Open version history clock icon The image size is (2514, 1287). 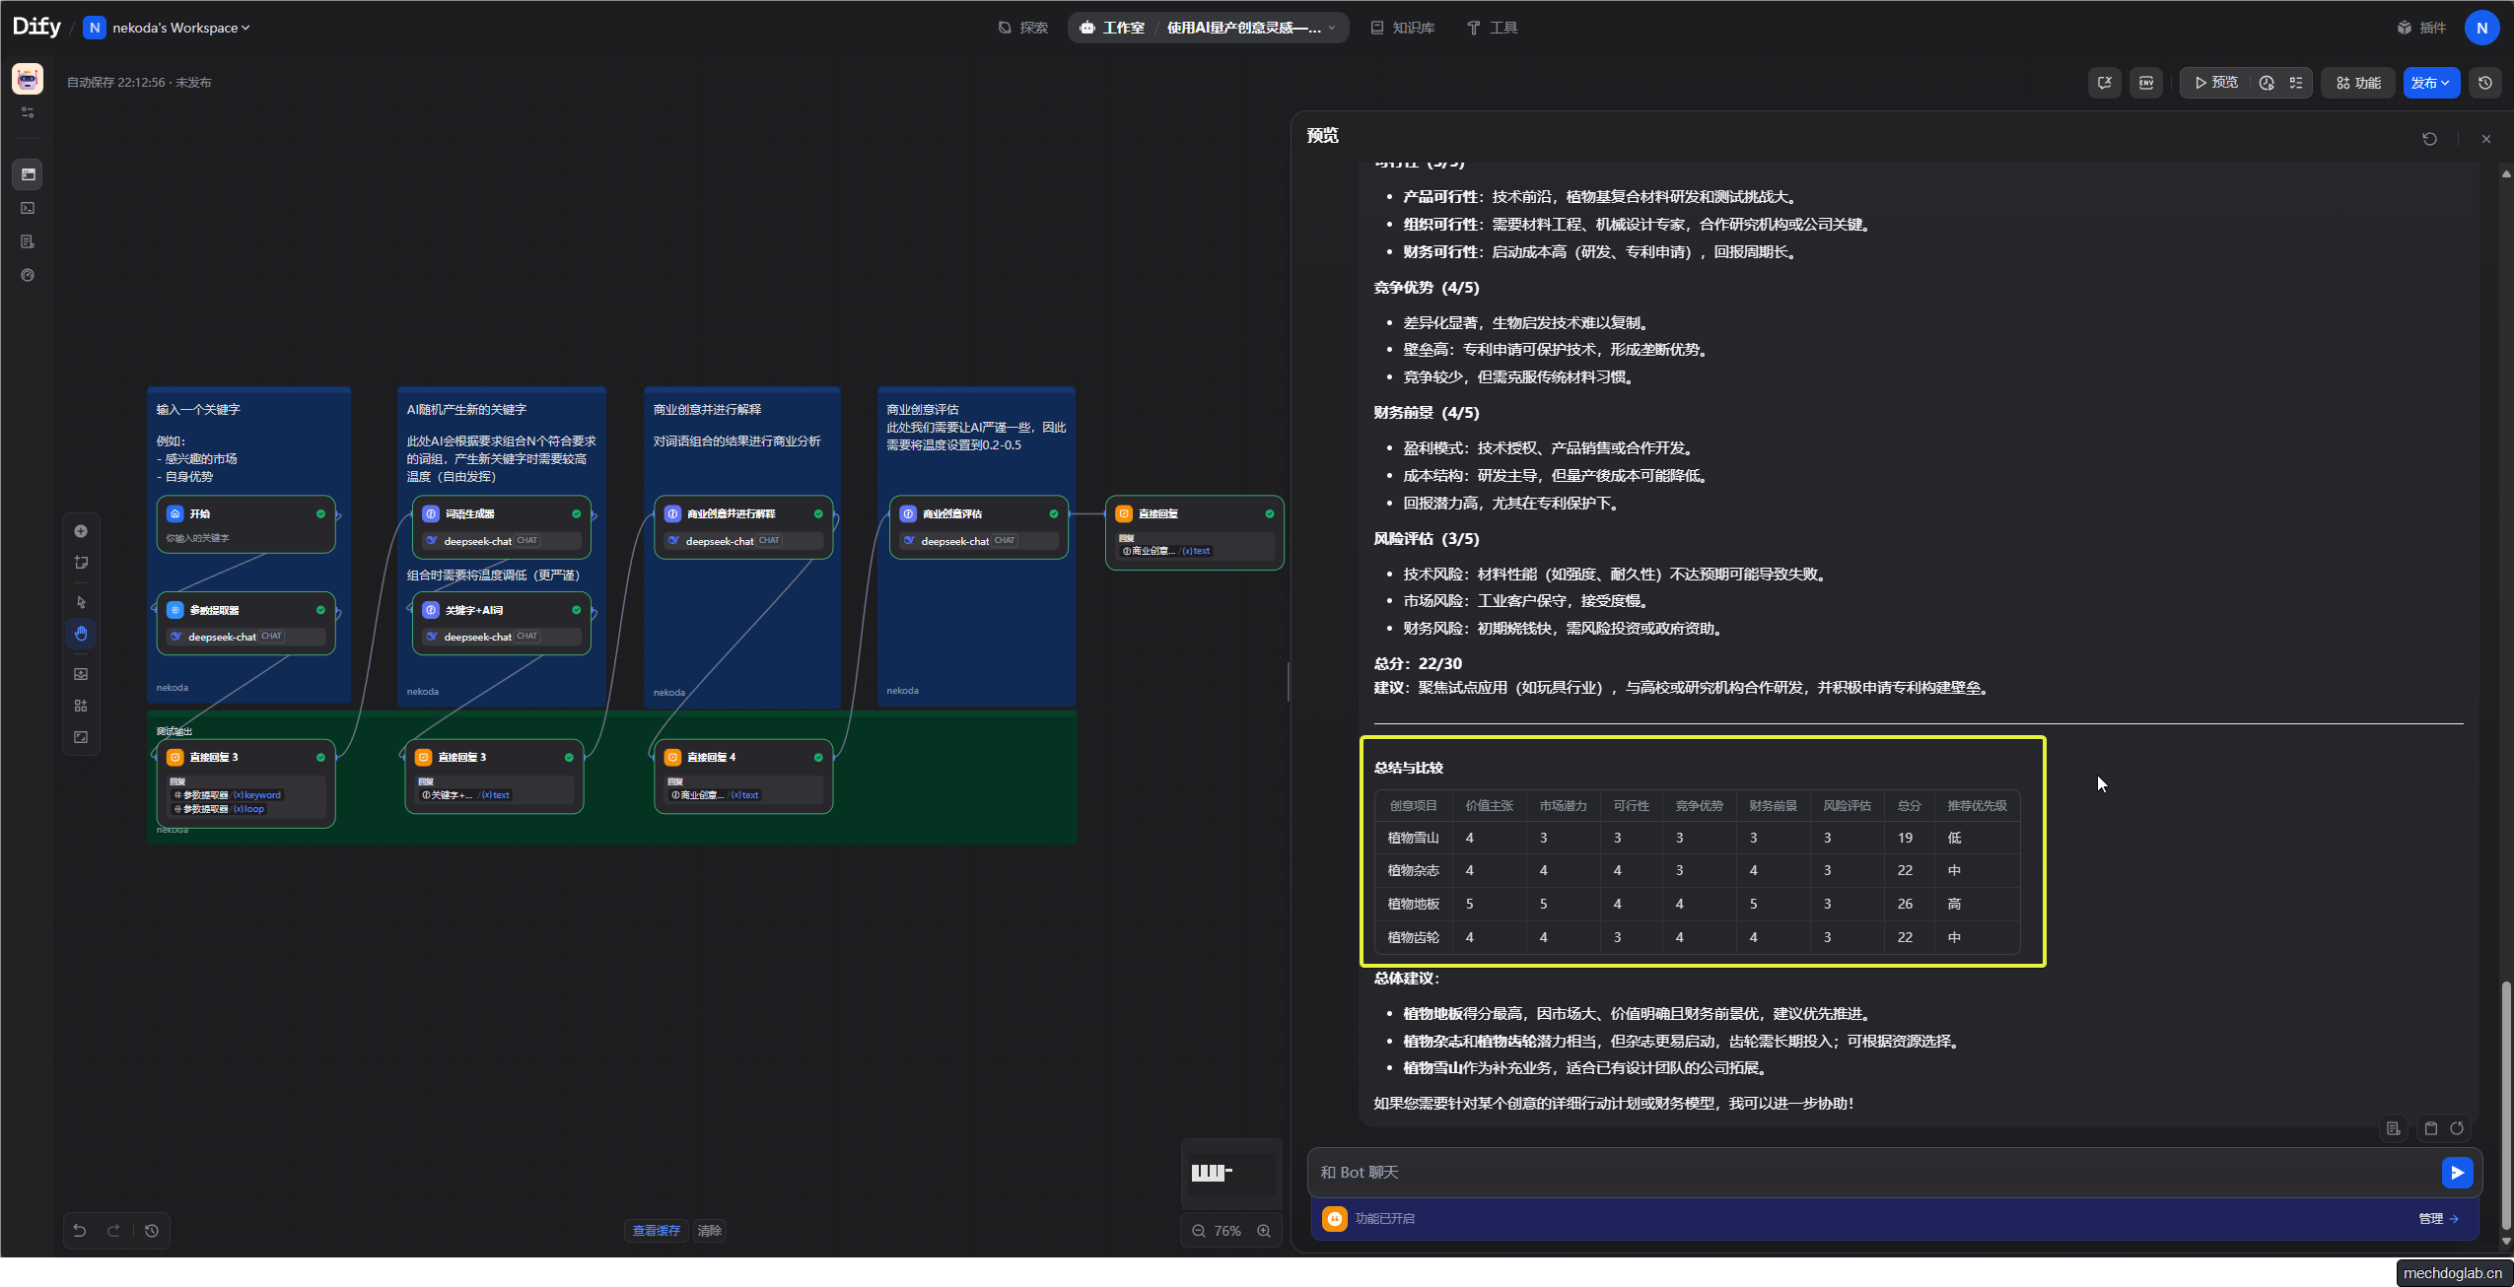pos(2484,83)
